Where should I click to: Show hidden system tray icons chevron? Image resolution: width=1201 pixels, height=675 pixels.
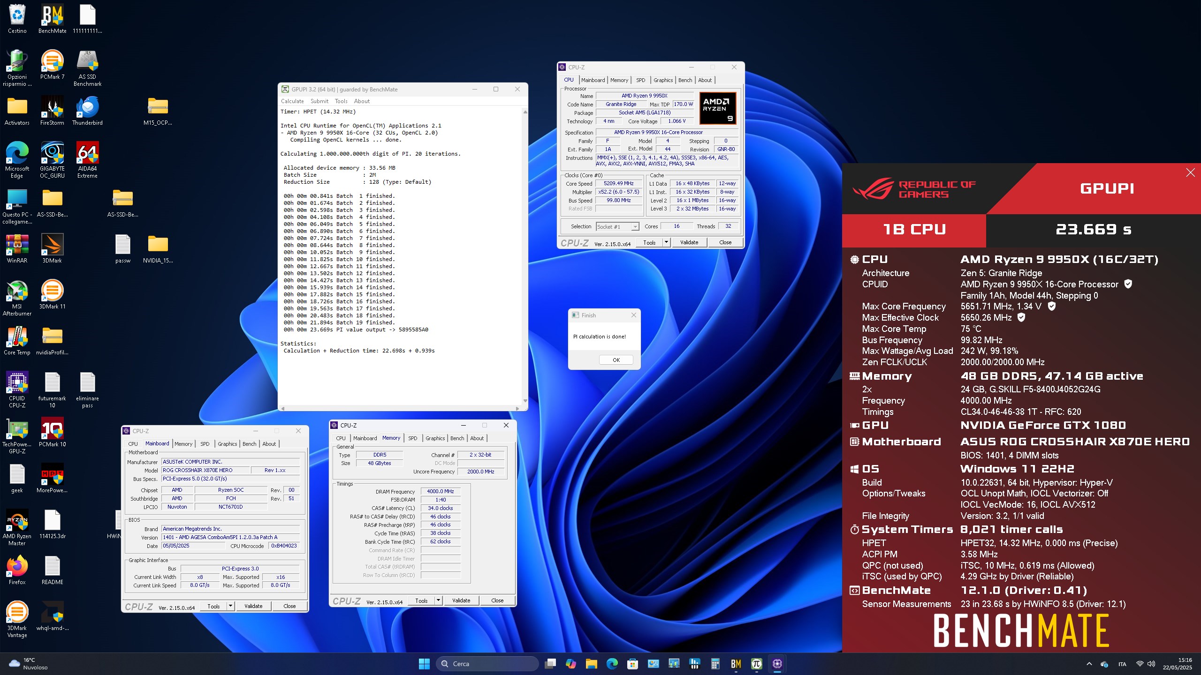pyautogui.click(x=1089, y=664)
